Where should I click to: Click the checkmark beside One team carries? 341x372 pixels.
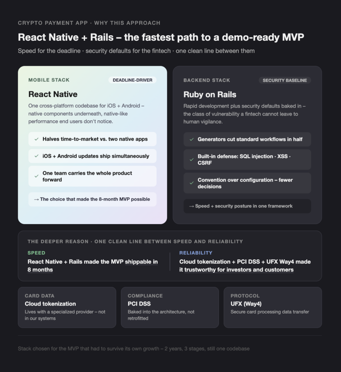point(36,176)
